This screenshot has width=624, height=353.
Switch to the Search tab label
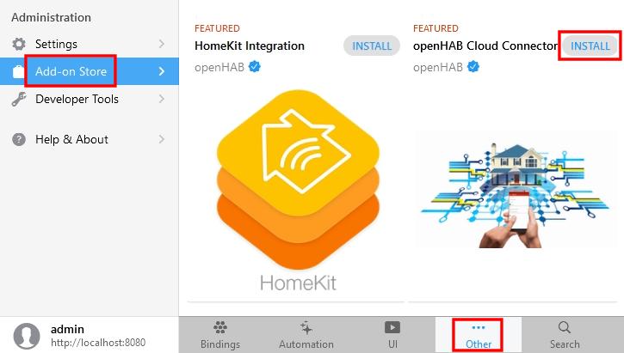(x=565, y=344)
